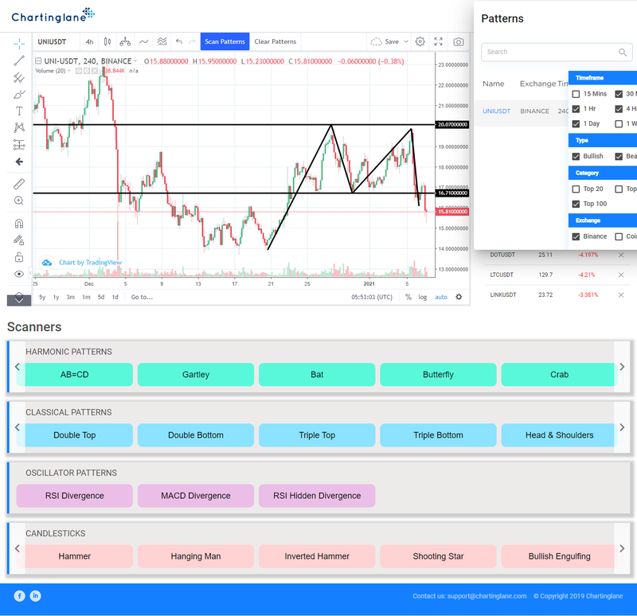Click the back arrow tool icon
637x616 pixels.
(19, 162)
